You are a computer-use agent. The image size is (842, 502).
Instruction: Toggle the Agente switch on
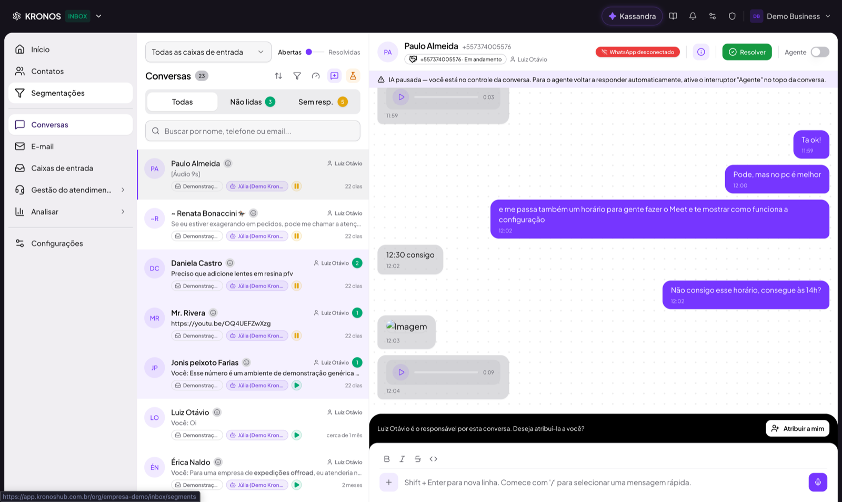[x=820, y=52]
